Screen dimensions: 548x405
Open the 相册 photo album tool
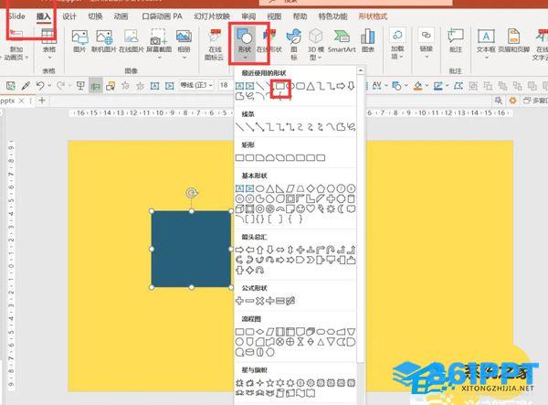click(x=184, y=43)
